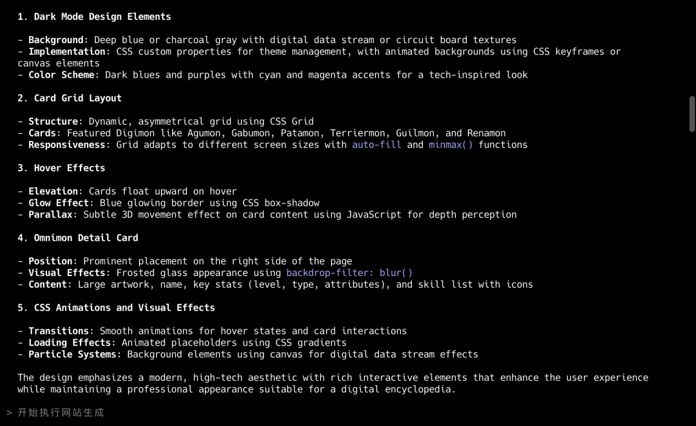The width and height of the screenshot is (696, 426).
Task: Click the bold 'Glow Effect' label
Action: pos(59,203)
